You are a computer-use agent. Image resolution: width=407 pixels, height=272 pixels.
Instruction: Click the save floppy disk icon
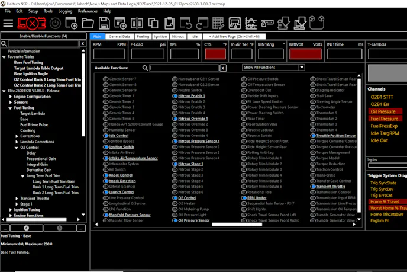pos(104,24)
